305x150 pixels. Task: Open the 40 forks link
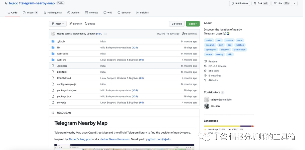[213, 80]
